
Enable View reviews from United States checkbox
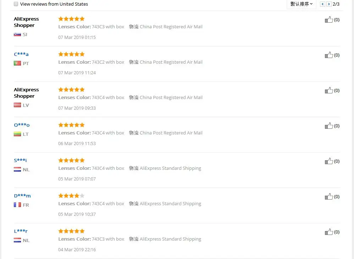[x=16, y=4]
